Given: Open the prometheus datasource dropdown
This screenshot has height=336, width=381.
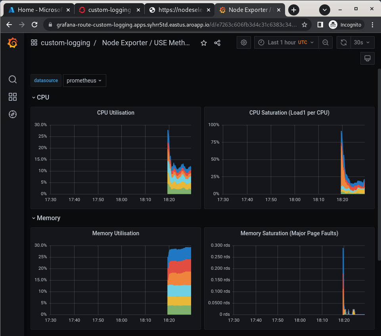Looking at the screenshot, I should (x=84, y=81).
